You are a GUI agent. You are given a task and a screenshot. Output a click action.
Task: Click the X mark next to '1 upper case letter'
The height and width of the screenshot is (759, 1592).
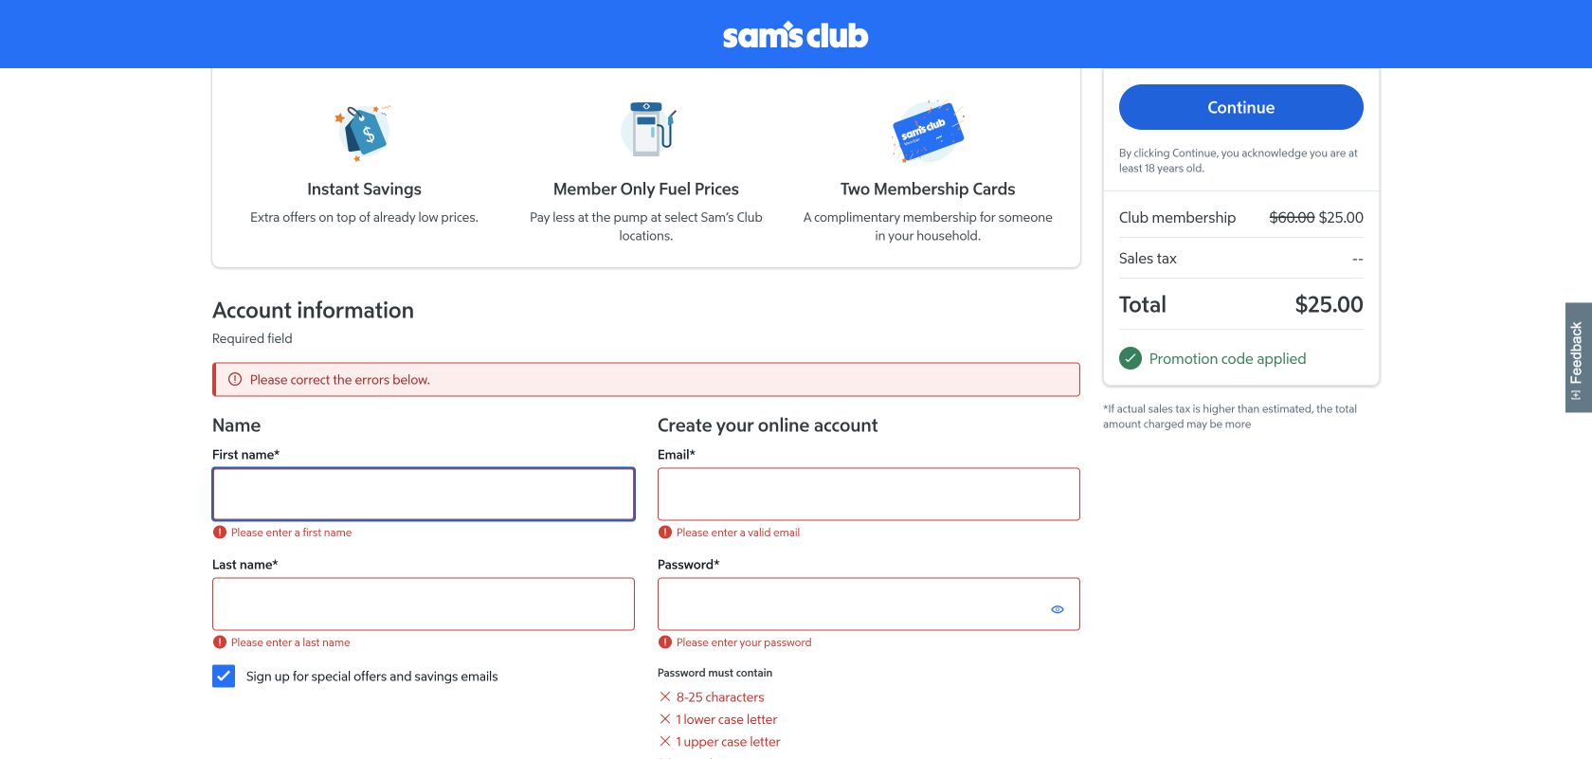(665, 741)
